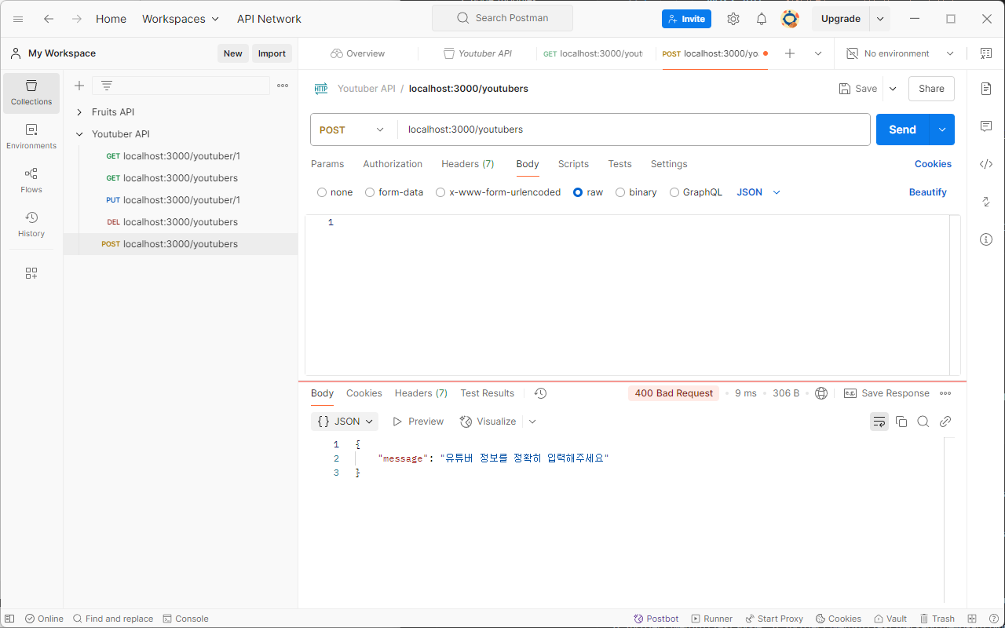Go forward with the right arrow
Image resolution: width=1005 pixels, height=628 pixels.
[x=77, y=19]
